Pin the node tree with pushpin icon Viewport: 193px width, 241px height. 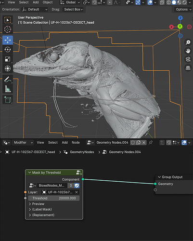point(151,143)
